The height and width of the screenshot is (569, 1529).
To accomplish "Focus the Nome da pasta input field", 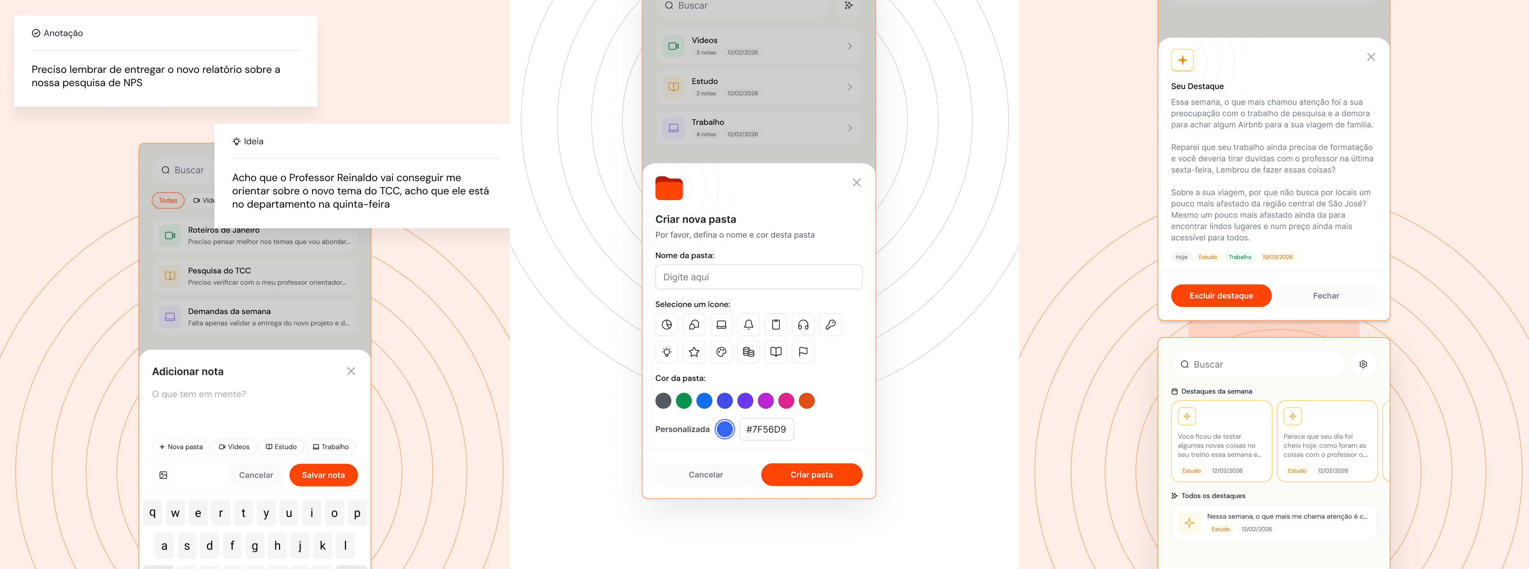I will point(759,277).
